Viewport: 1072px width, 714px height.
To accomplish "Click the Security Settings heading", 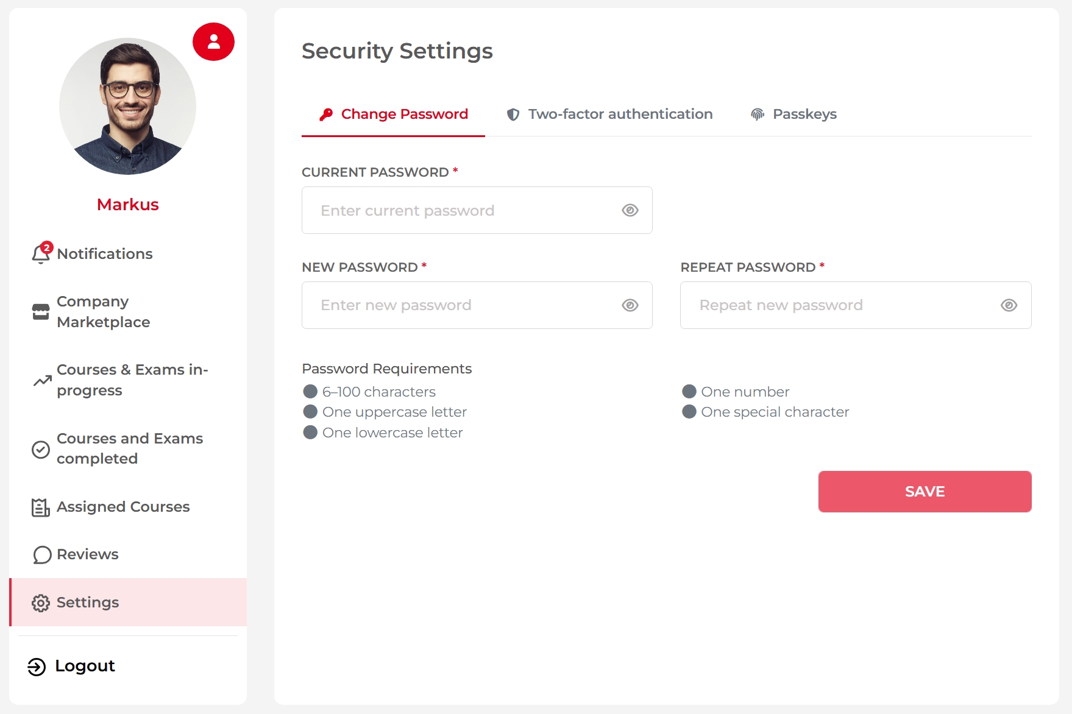I will click(x=397, y=51).
